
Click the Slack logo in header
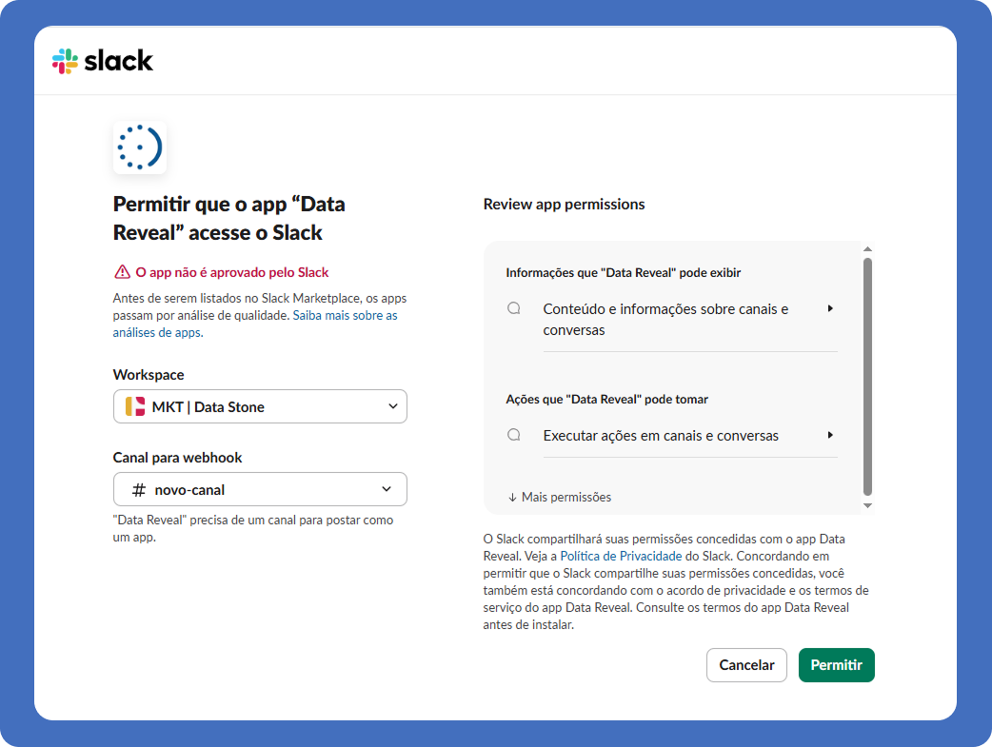pos(102,61)
